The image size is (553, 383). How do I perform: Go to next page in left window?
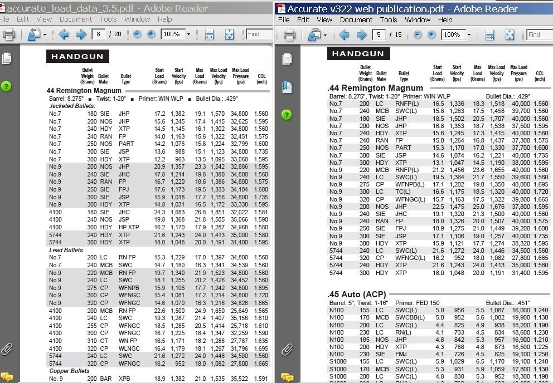tap(81, 34)
